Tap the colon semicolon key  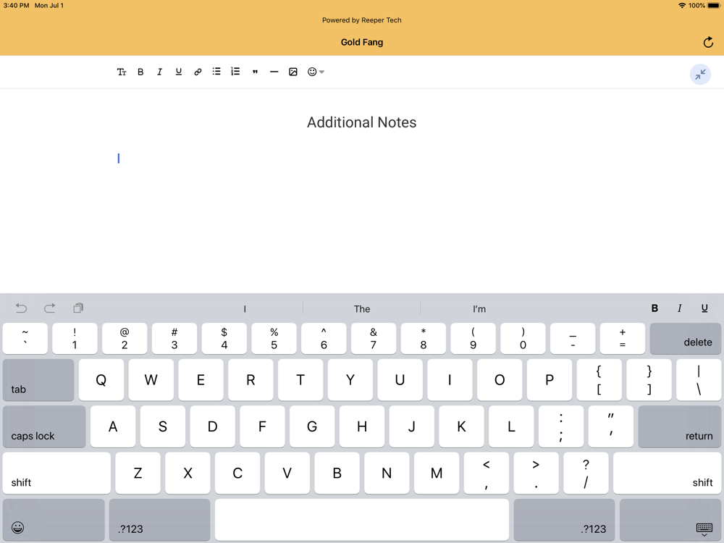561,426
